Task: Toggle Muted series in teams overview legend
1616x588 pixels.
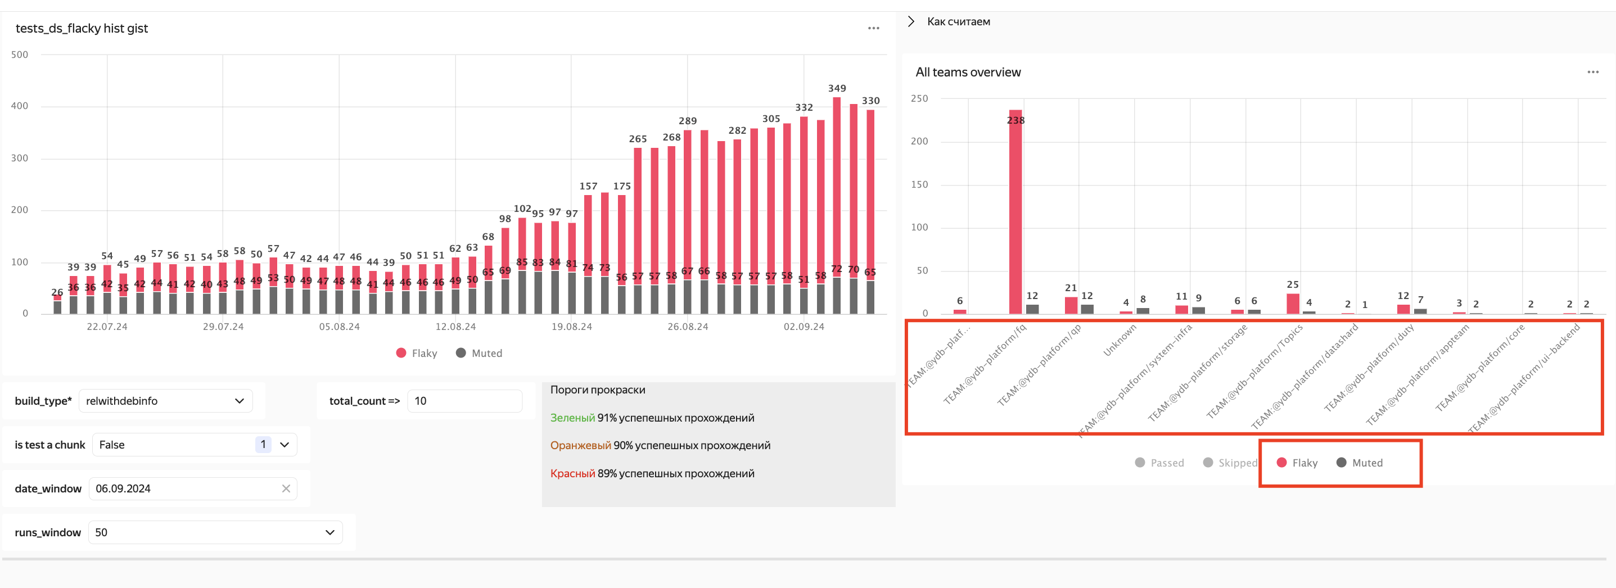Action: point(1360,463)
